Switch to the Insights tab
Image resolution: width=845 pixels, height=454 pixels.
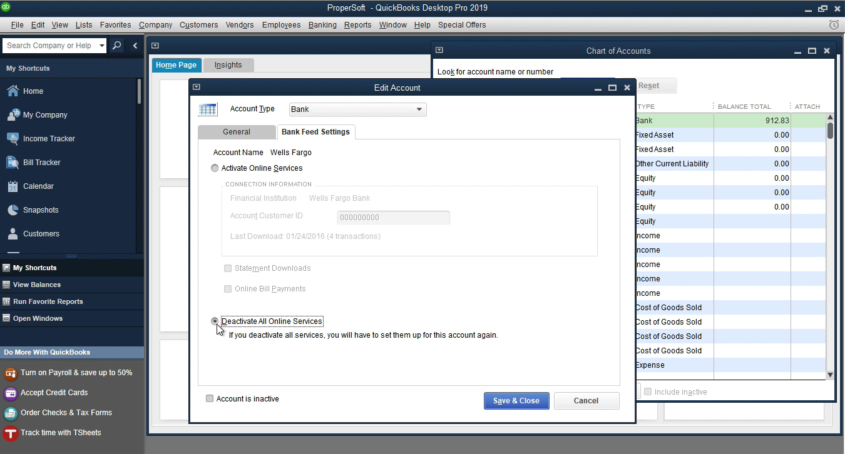tap(228, 65)
